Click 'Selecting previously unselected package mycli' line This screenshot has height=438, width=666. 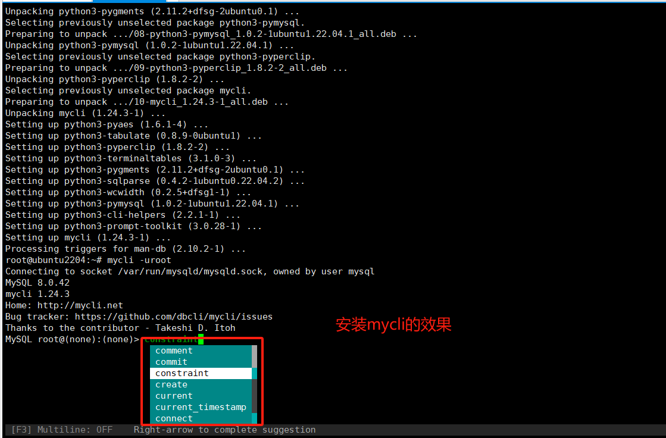pyautogui.click(x=128, y=90)
